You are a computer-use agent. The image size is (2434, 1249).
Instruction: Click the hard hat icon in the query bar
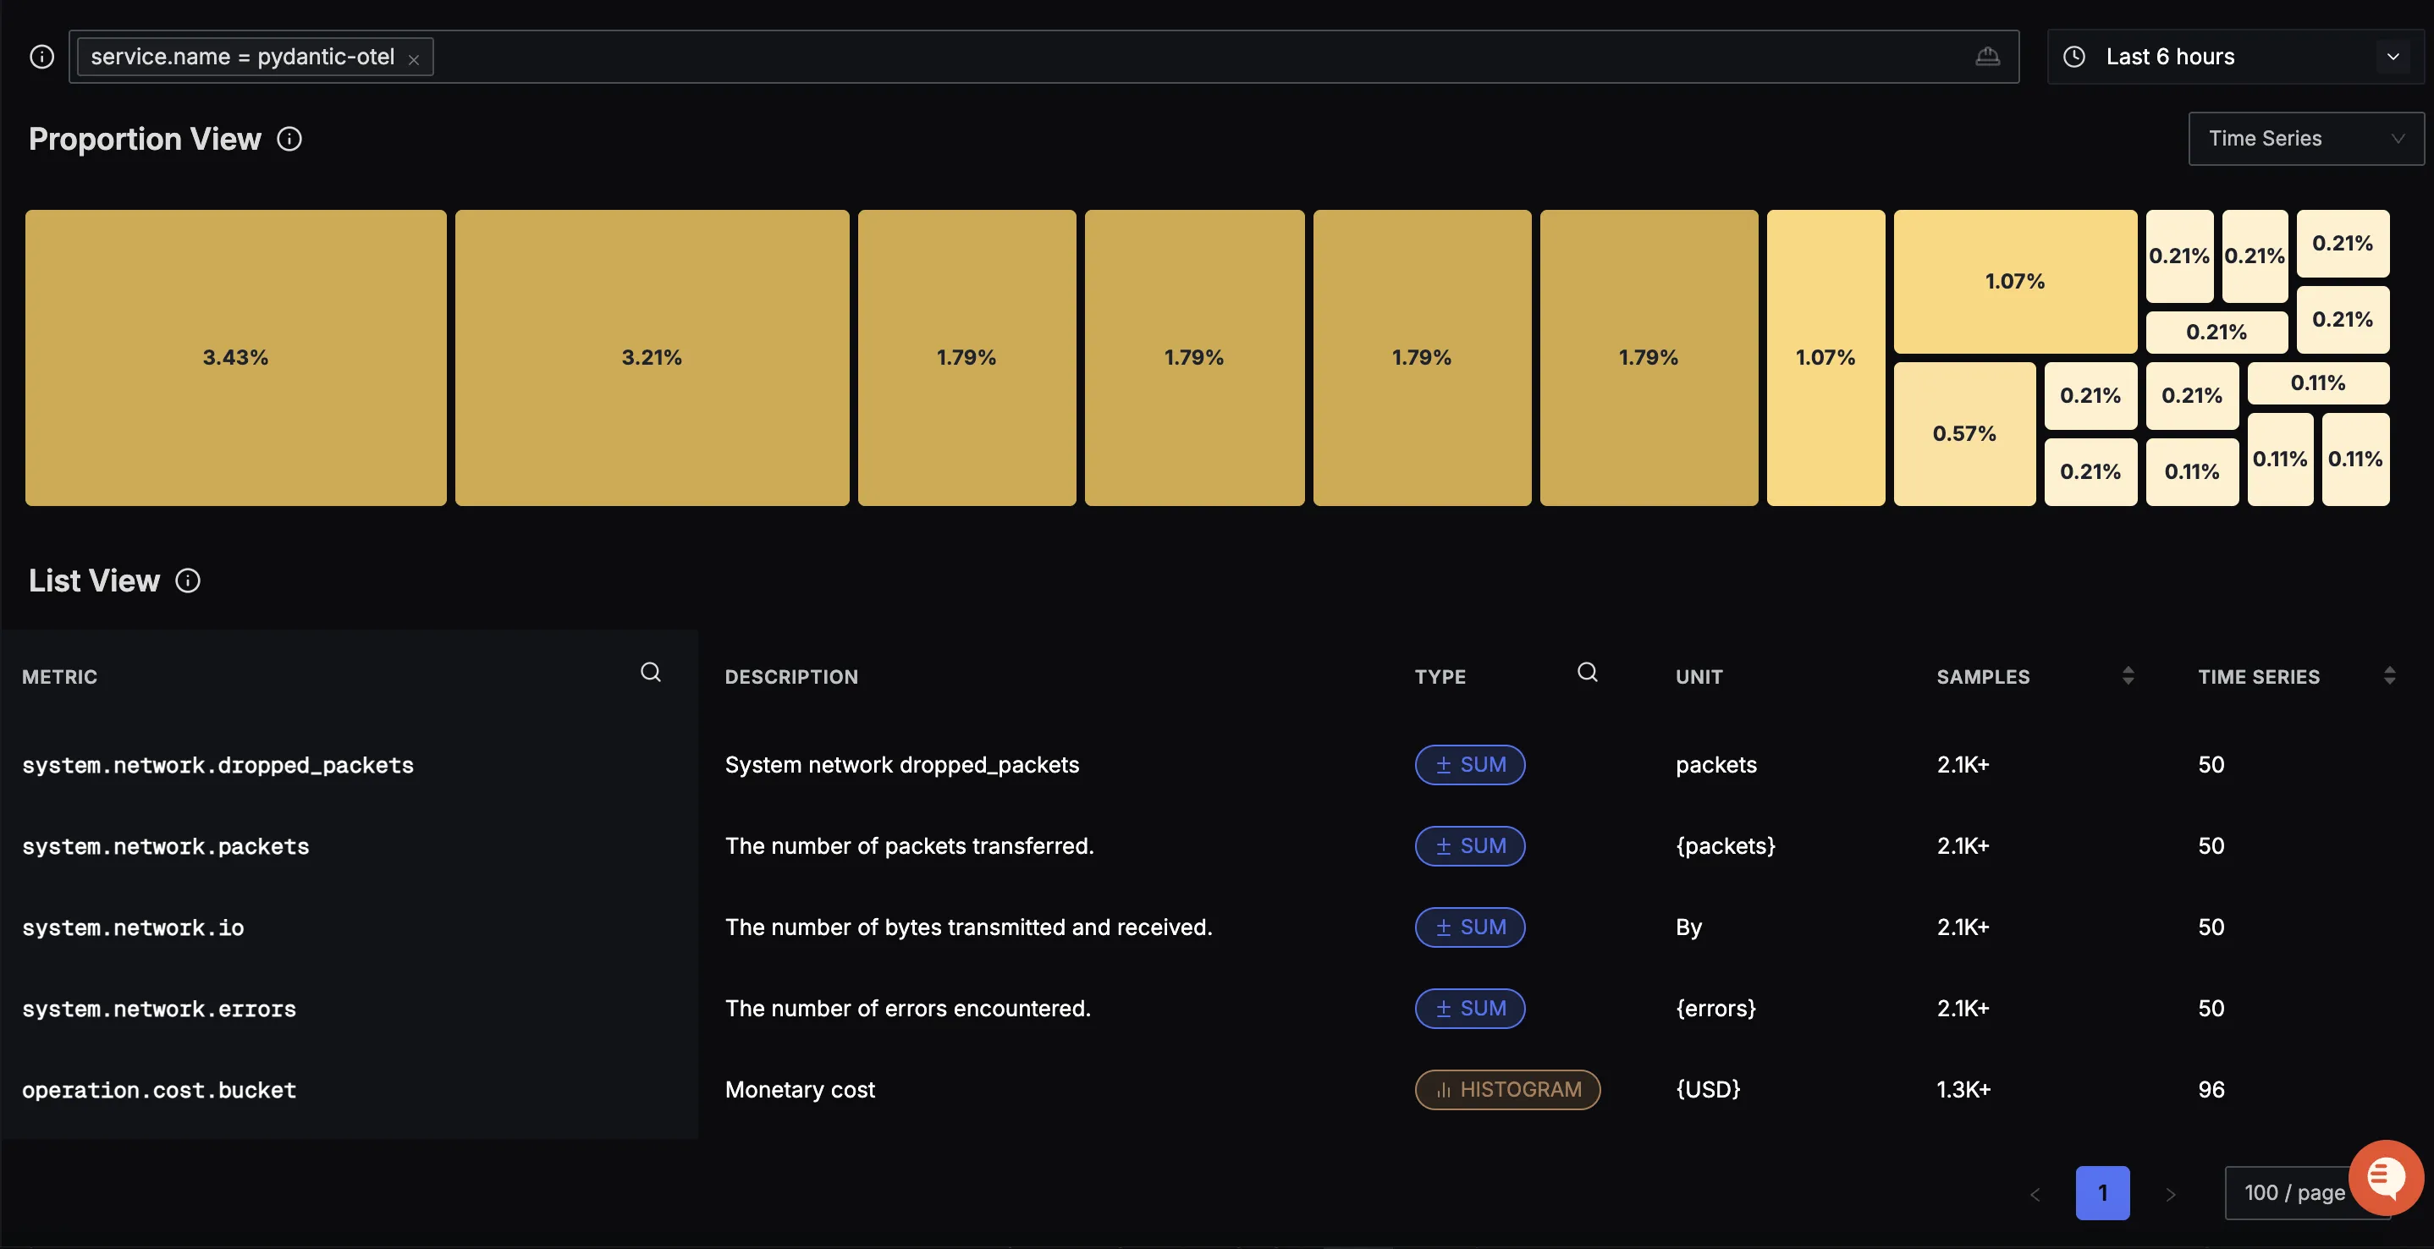pyautogui.click(x=1988, y=57)
